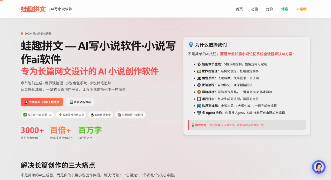This screenshot has height=180, width=331.
Task: Select the 独立客户端 无需 IDE badge
Action: tap(37, 115)
